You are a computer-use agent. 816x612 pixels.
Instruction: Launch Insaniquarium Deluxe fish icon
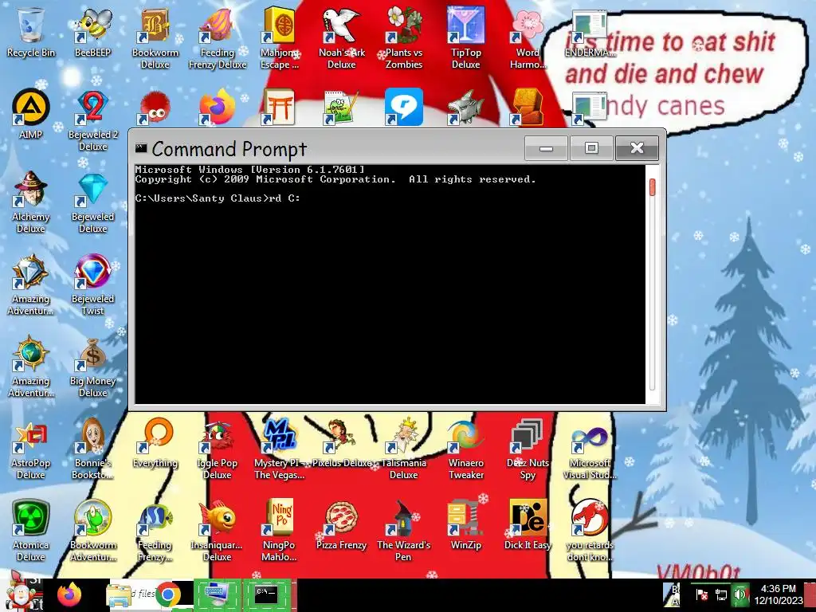(217, 531)
